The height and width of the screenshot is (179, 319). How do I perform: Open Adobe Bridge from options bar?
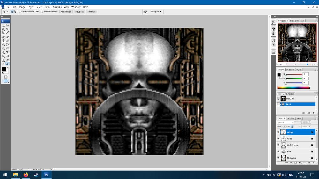click(x=145, y=12)
